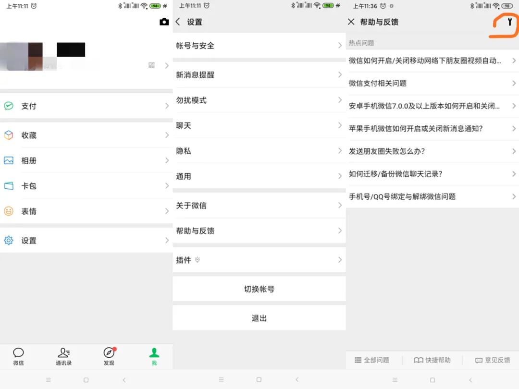Tap the 切换帐号 button
Image resolution: width=519 pixels, height=389 pixels.
pos(259,289)
